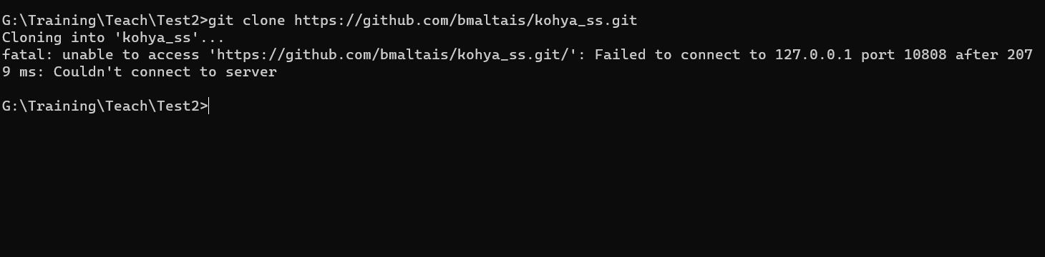1045x257 pixels.
Task: Click the empty black area below the prompt
Action: point(522,186)
